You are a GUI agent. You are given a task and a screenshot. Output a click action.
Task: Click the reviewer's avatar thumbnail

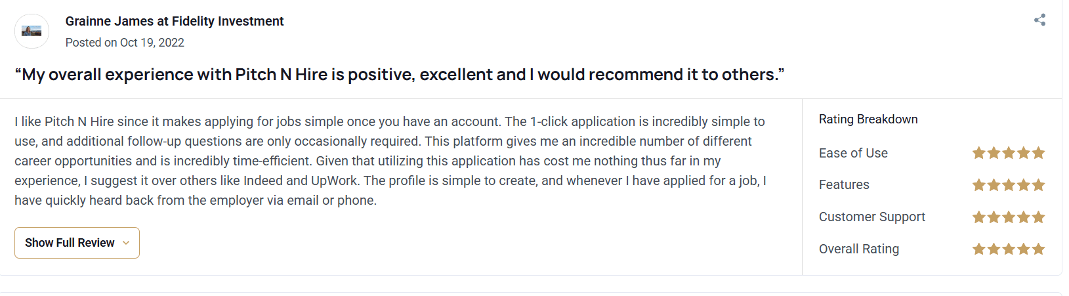31,31
